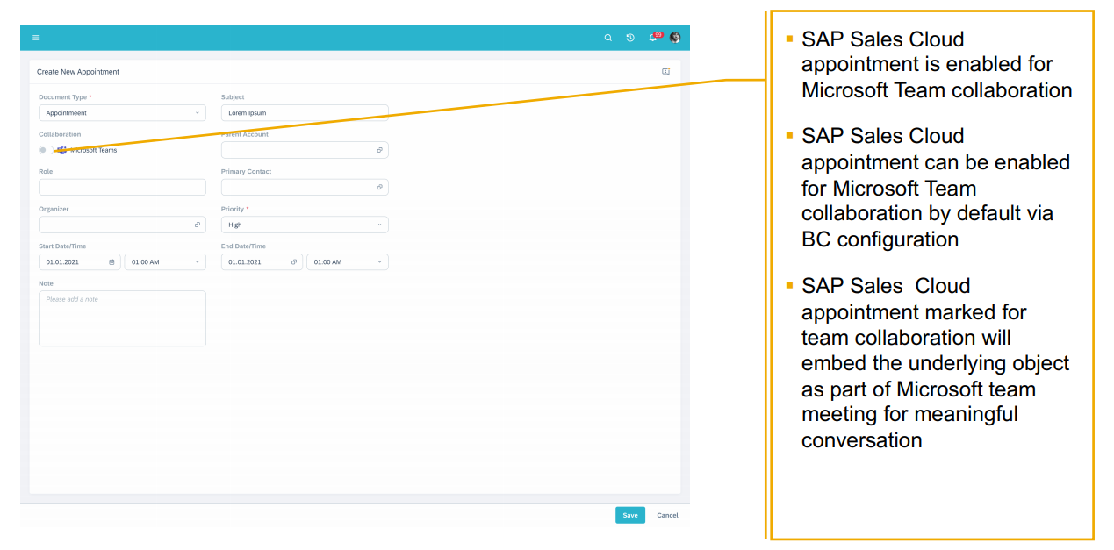Open the user profile avatar
Screen dimensions: 1114x550
coord(675,38)
